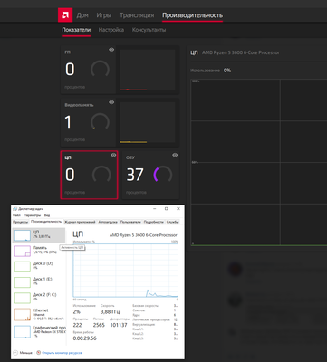Toggle eye icon on Видеопамять tile
Image resolution: width=327 pixels, height=362 pixels.
111,102
